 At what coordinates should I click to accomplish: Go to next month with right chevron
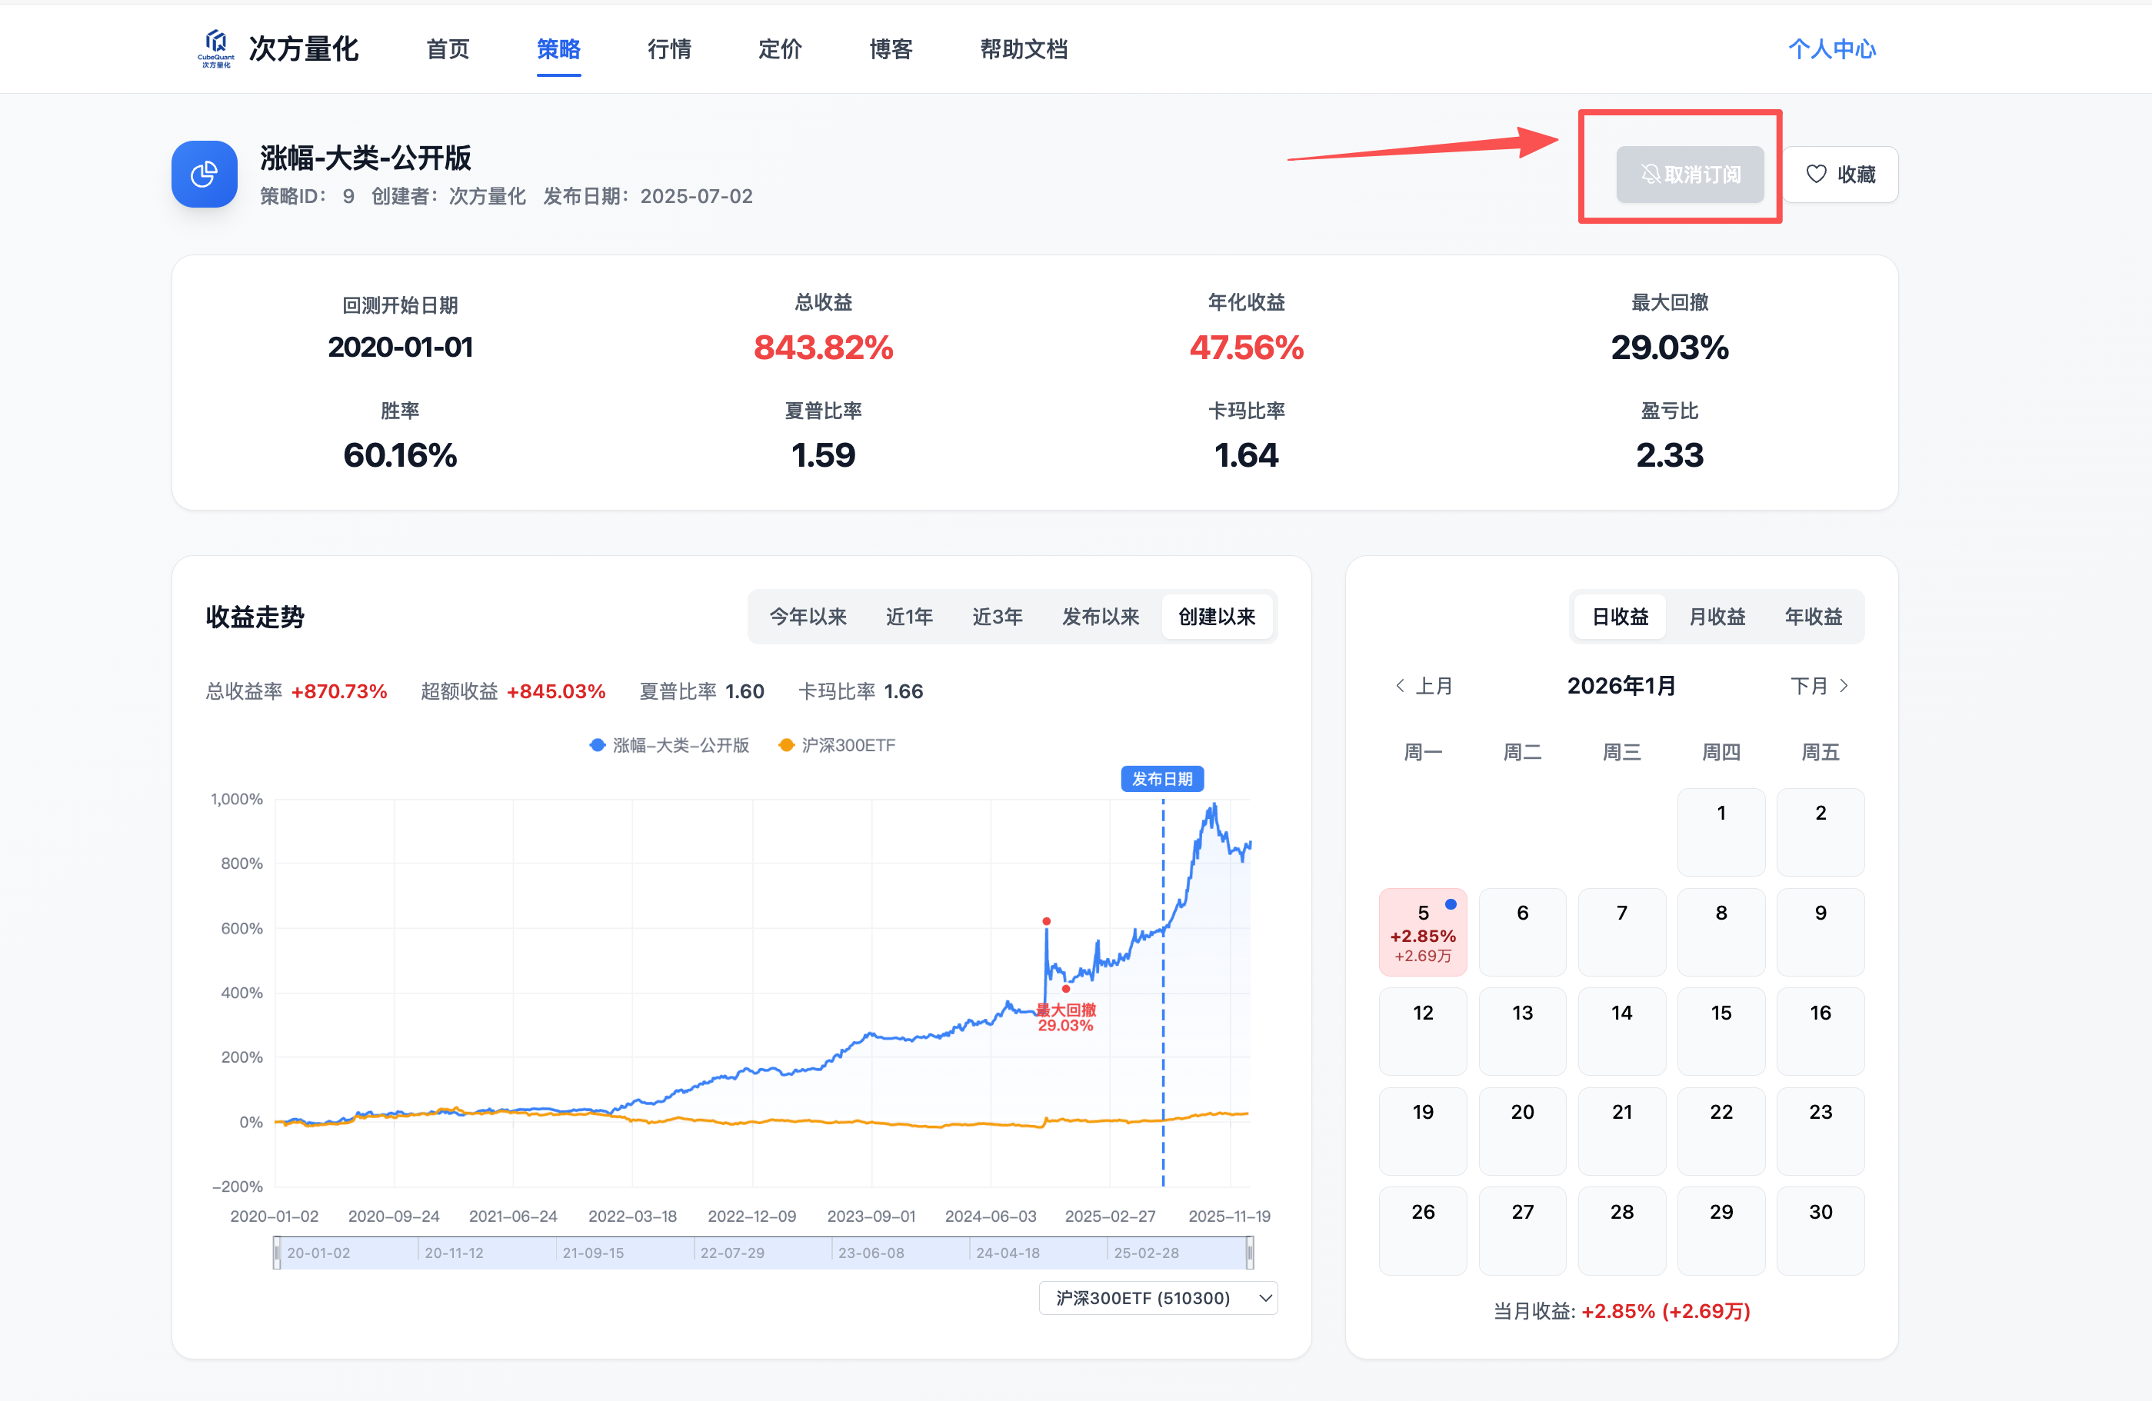coord(1844,686)
